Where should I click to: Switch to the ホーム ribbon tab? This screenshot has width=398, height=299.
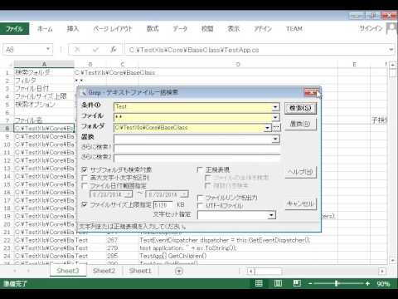click(x=45, y=28)
